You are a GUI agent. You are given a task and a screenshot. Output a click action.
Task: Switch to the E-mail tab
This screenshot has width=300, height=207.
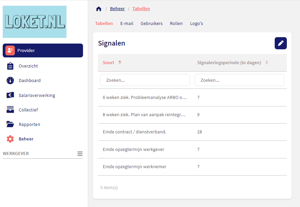pyautogui.click(x=127, y=23)
